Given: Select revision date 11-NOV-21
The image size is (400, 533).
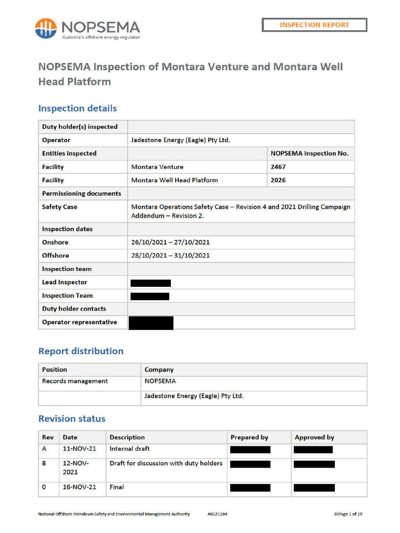Looking at the screenshot, I should [x=80, y=449].
